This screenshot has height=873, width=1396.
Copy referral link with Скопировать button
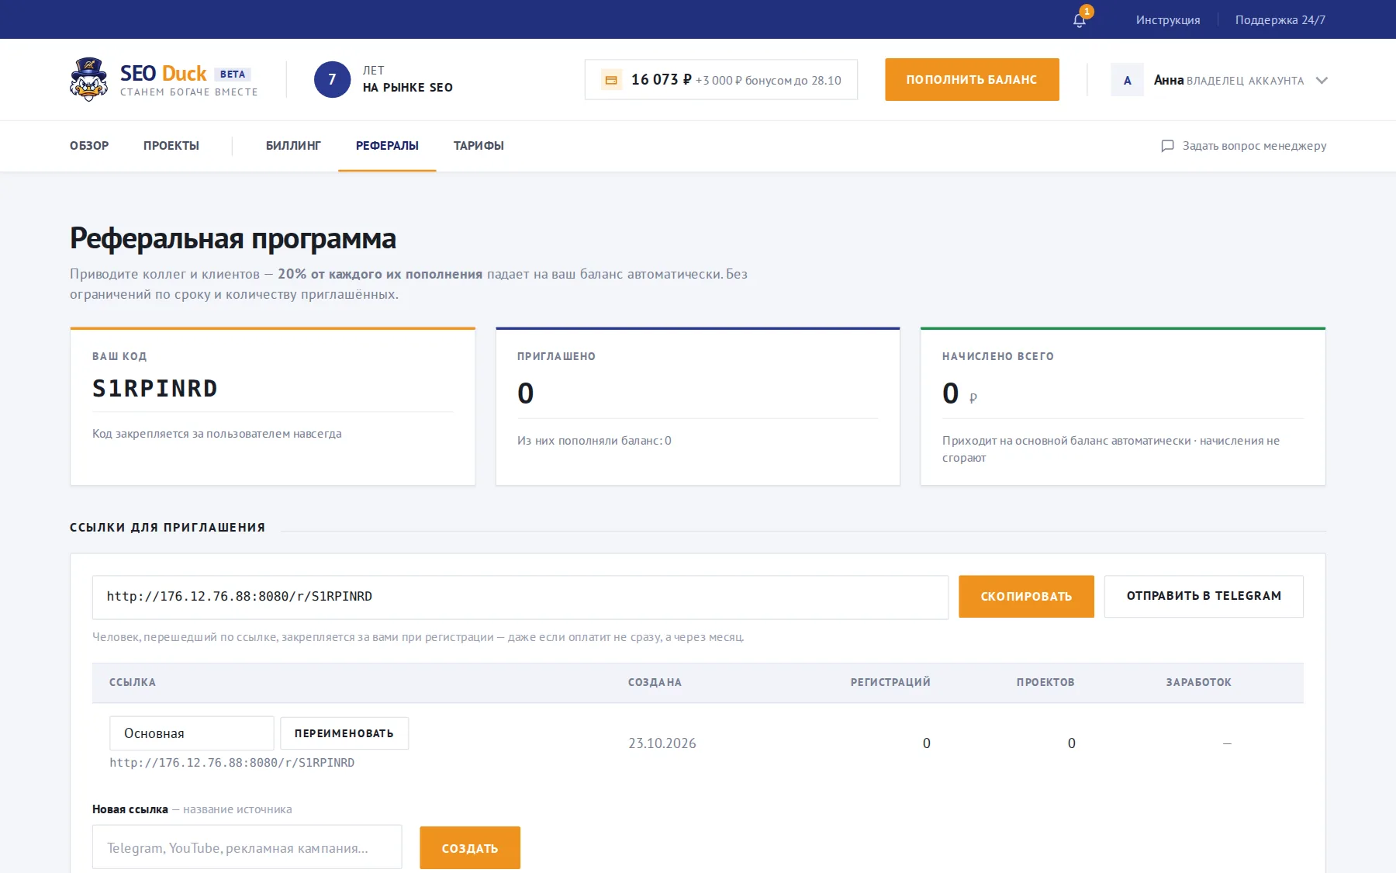coord(1026,596)
